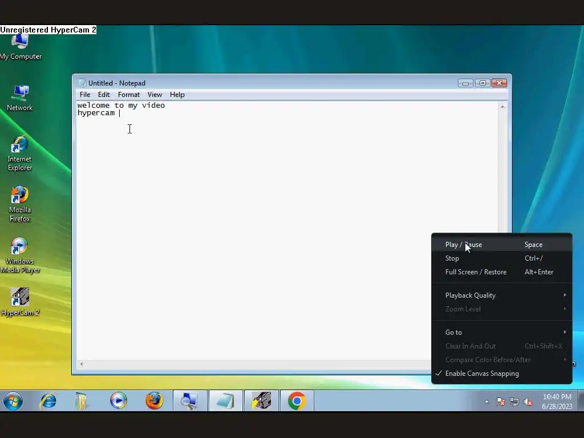The image size is (584, 438).
Task: Open the Network desktop icon
Action: 20,98
